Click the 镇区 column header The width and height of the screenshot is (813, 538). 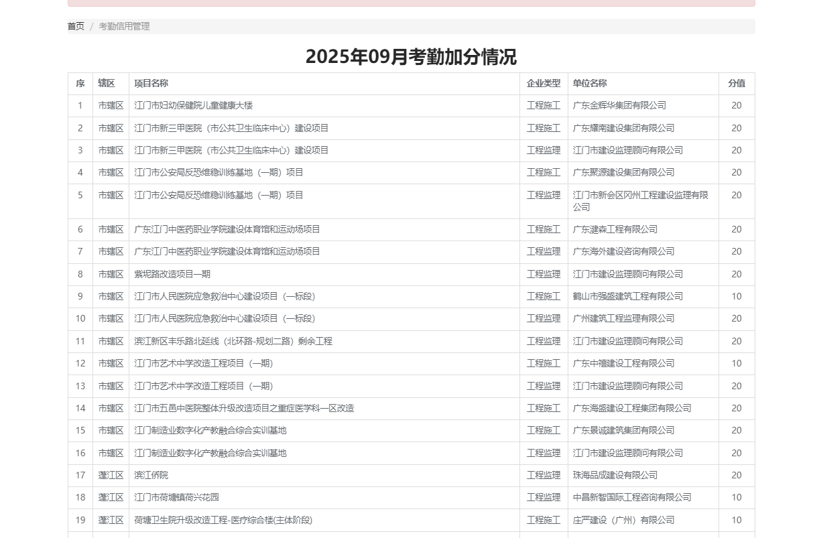(x=107, y=84)
